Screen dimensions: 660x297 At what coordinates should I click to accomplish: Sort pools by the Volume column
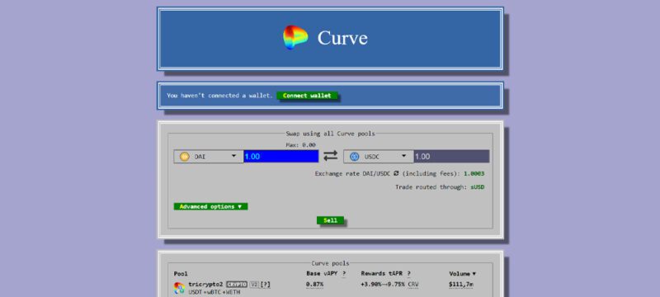[462, 274]
